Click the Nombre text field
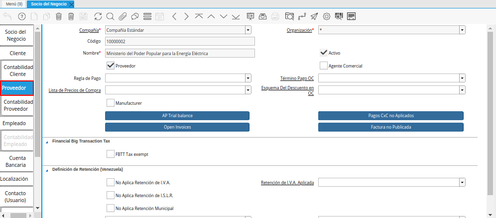Image resolution: width=496 pixels, height=218 pixels. (x=179, y=53)
